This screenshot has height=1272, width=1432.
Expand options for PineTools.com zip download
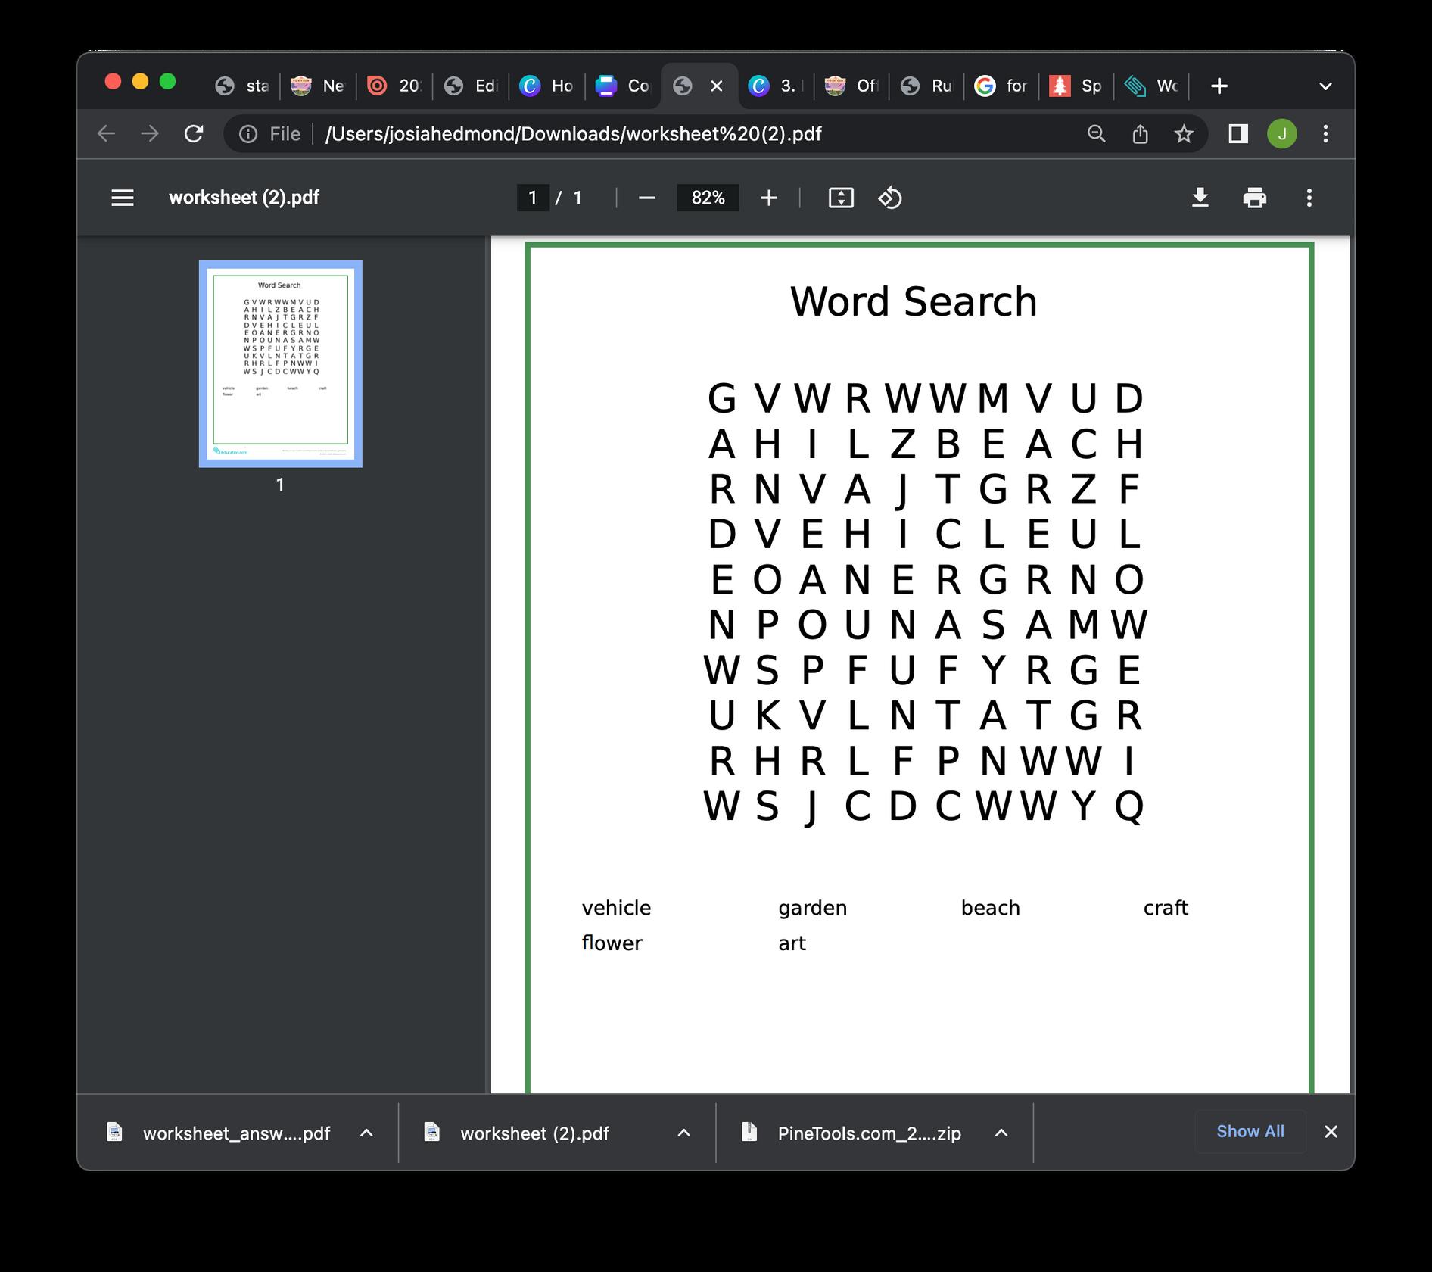pos(1001,1133)
